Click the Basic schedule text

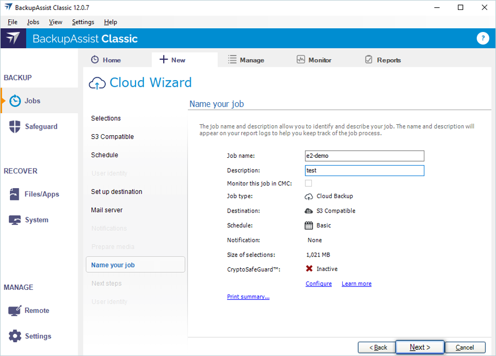click(x=324, y=226)
